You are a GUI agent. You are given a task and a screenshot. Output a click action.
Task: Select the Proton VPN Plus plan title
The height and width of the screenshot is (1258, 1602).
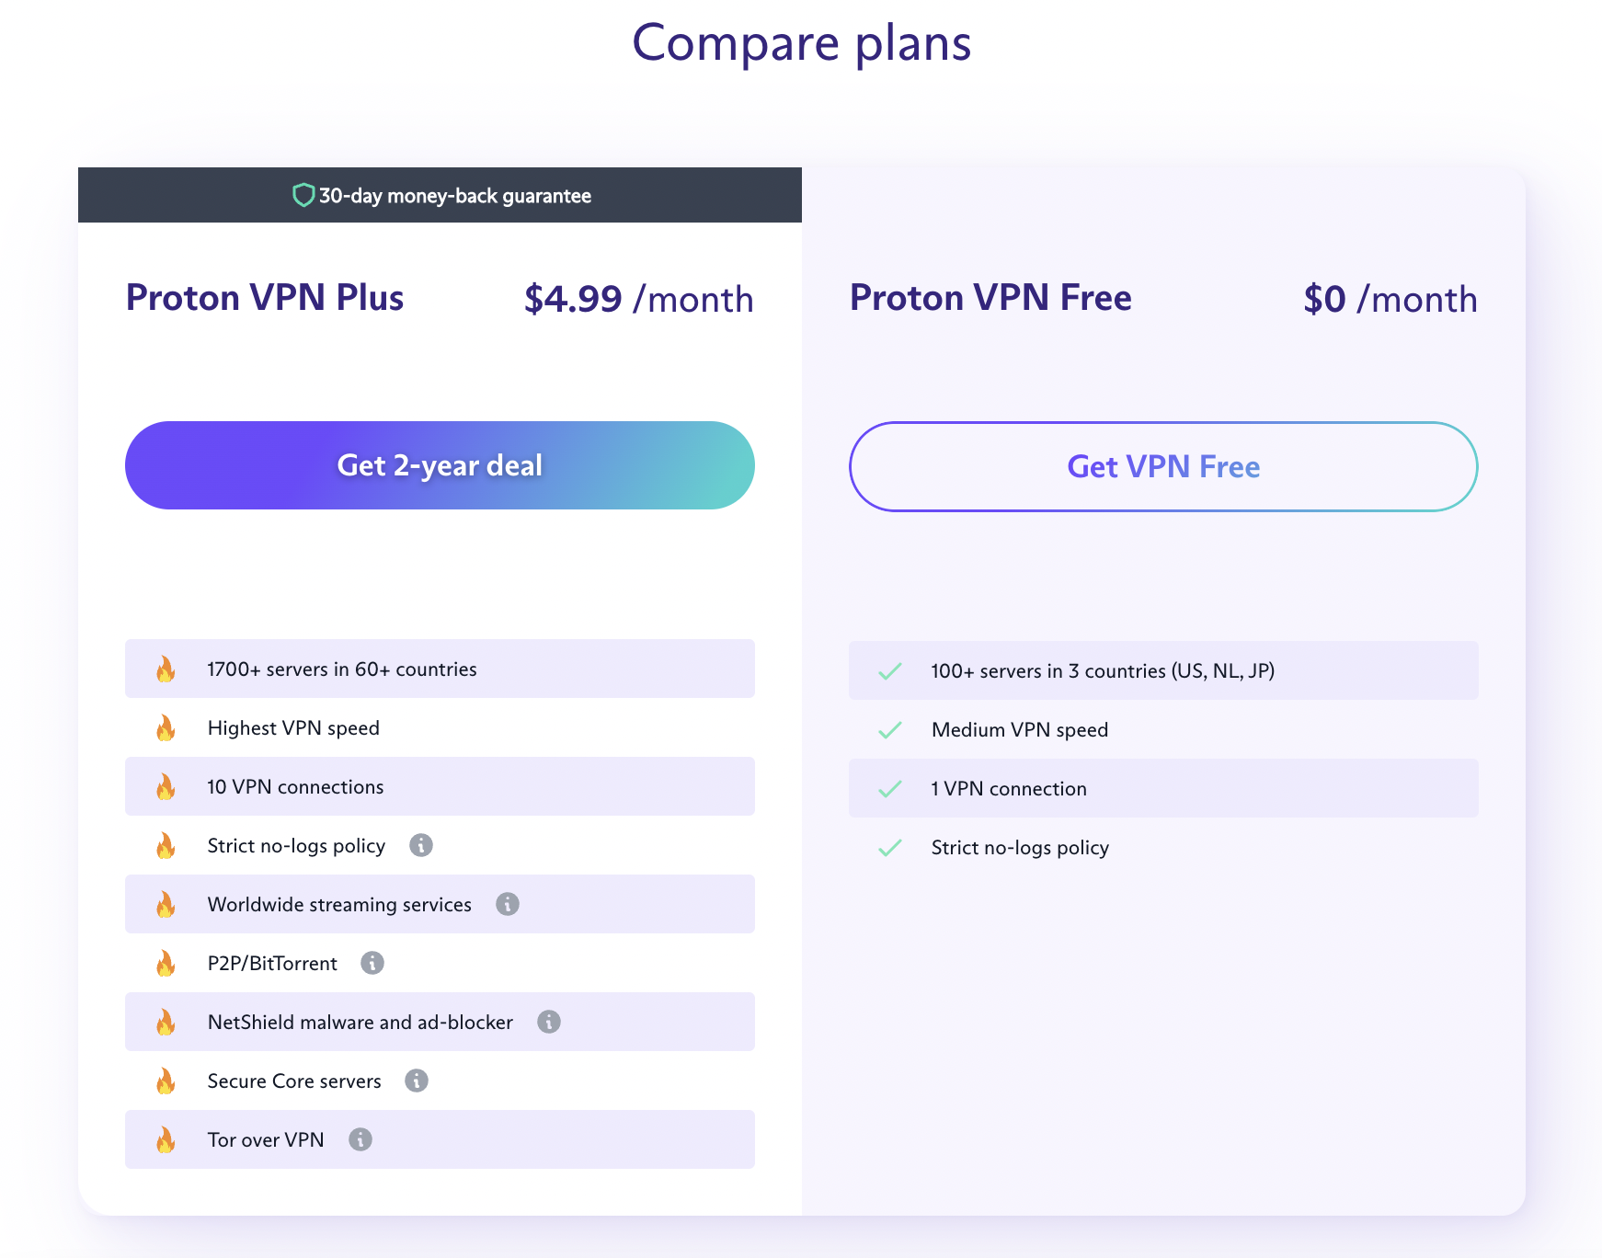point(265,297)
